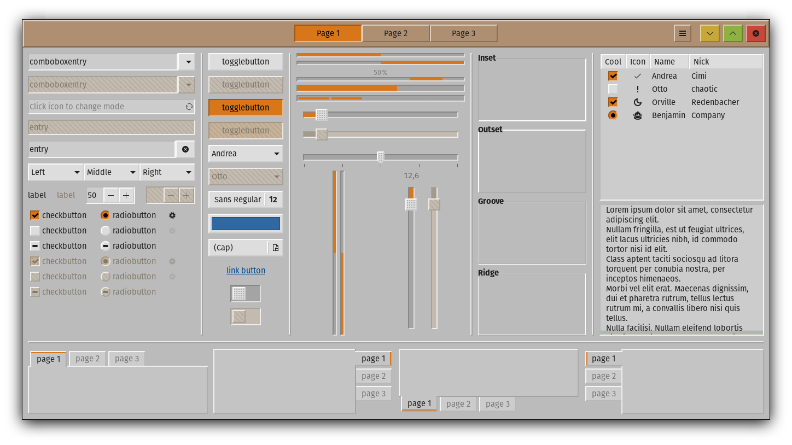Click the orange active togglebutton
Image resolution: width=792 pixels, height=445 pixels.
pyautogui.click(x=246, y=108)
